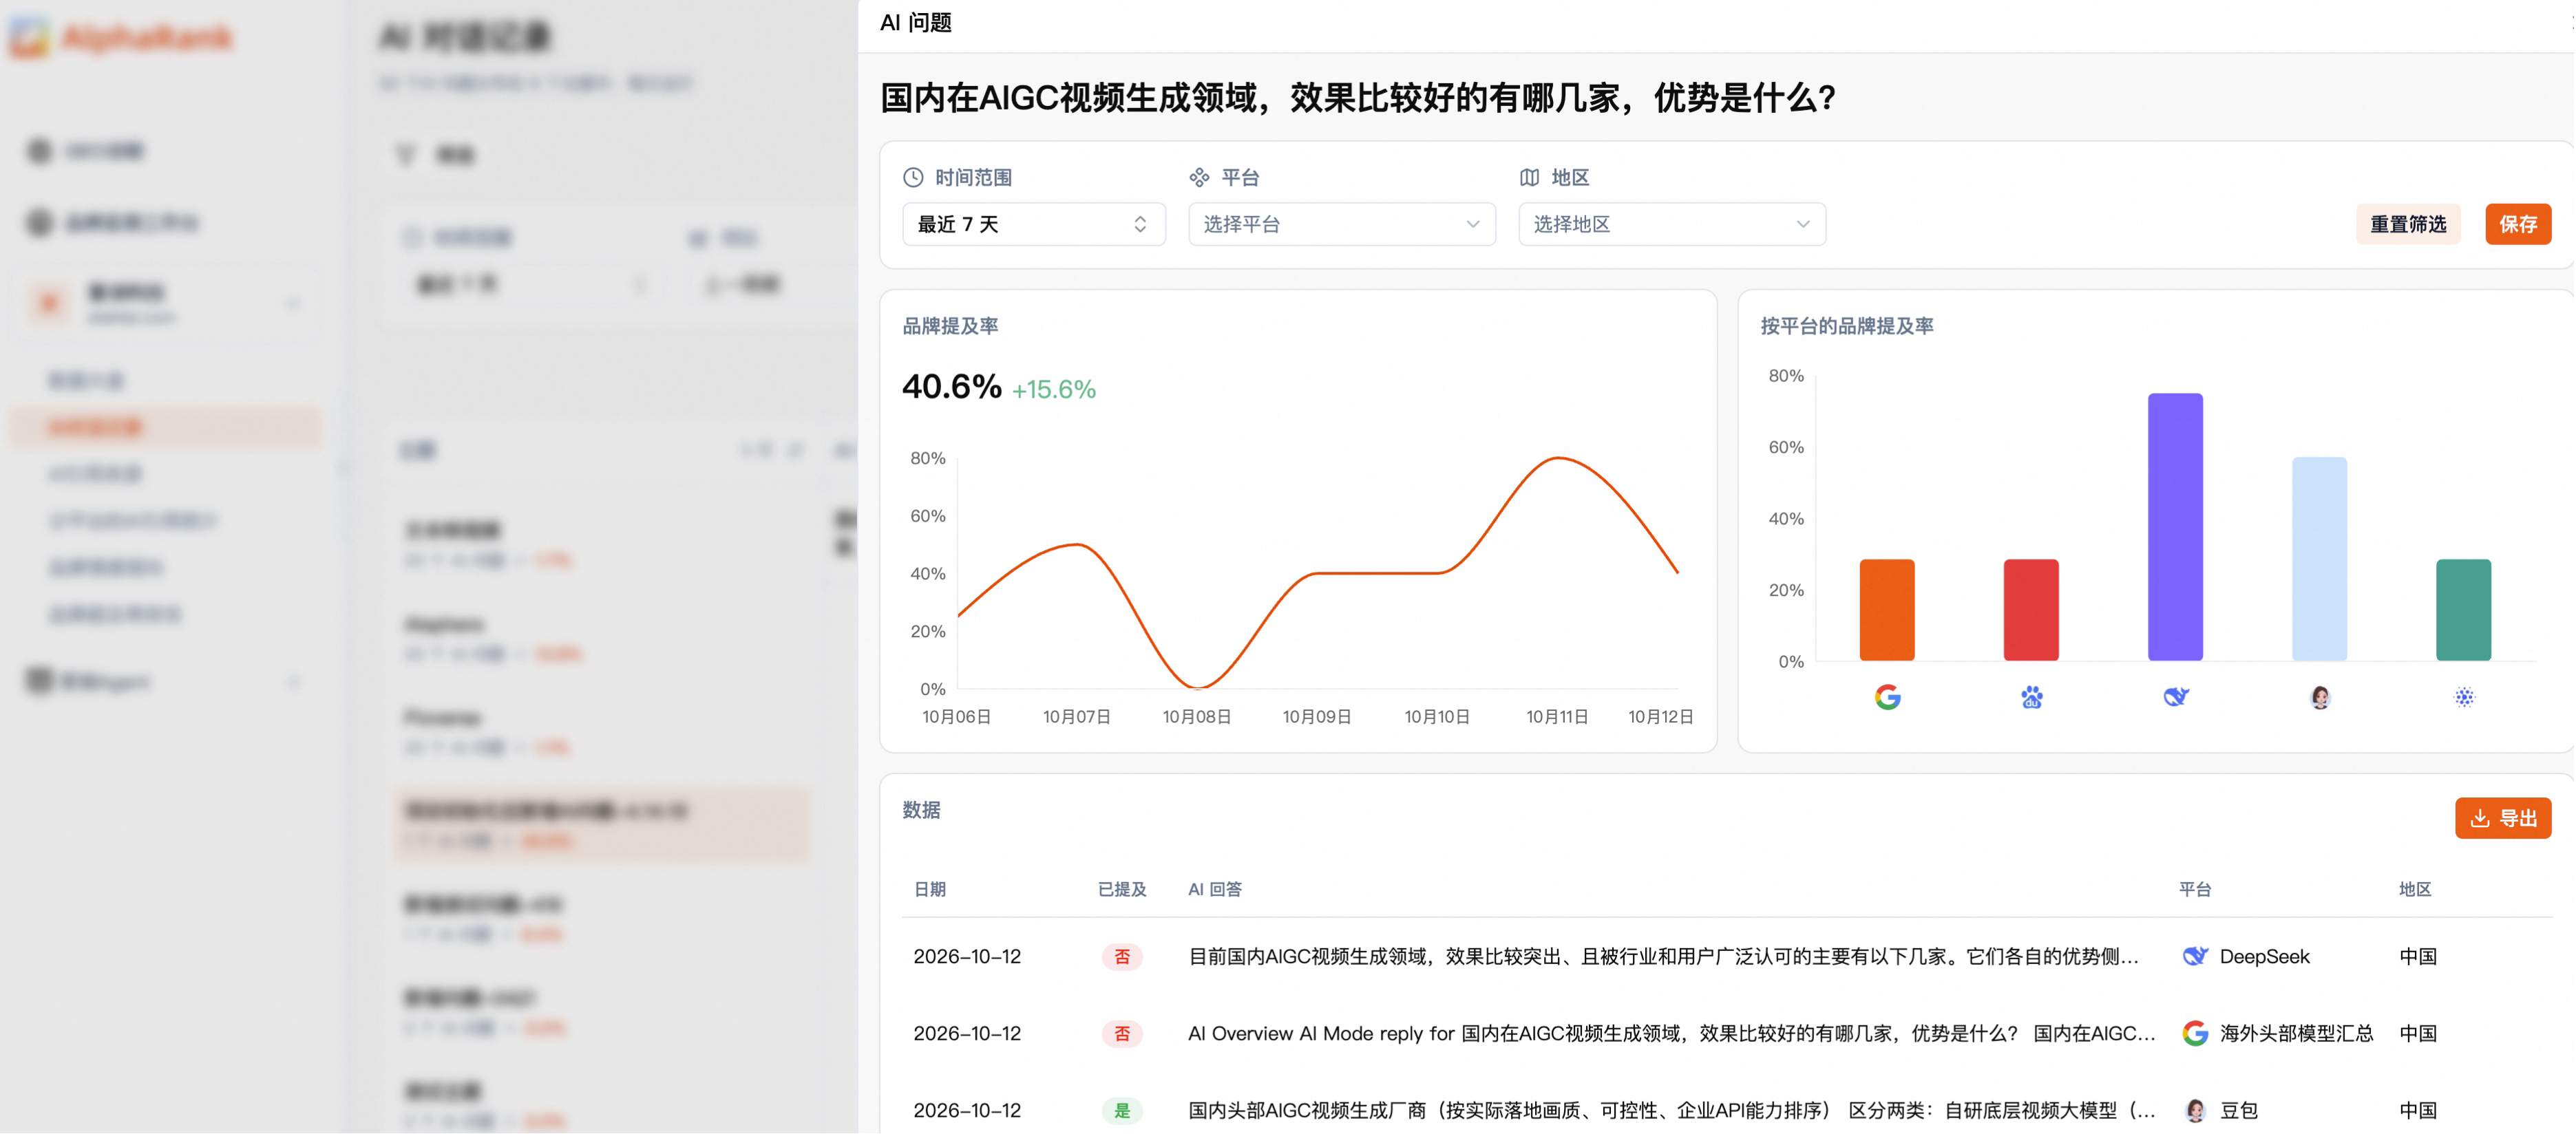
Task: Click the 40.6% brand mention rate value
Action: point(951,386)
